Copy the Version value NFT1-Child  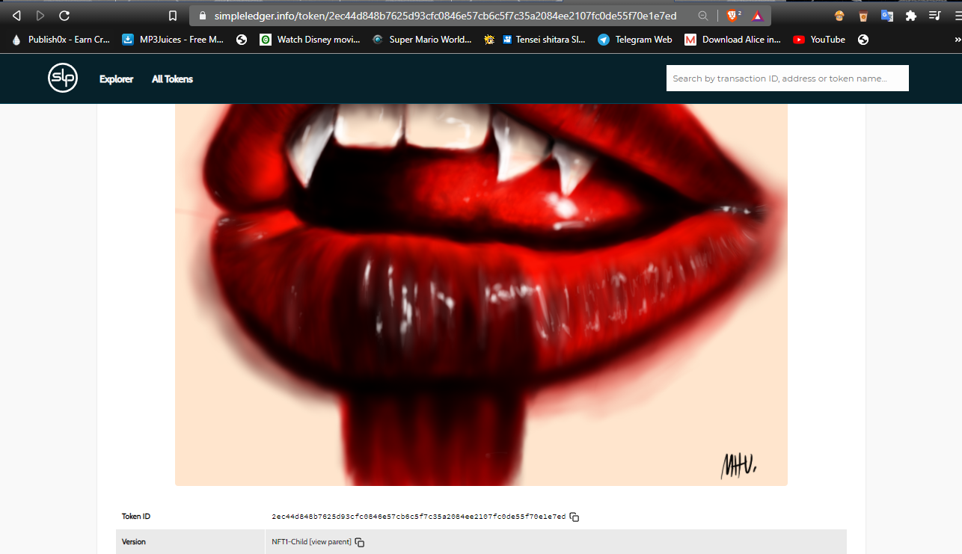tap(360, 542)
